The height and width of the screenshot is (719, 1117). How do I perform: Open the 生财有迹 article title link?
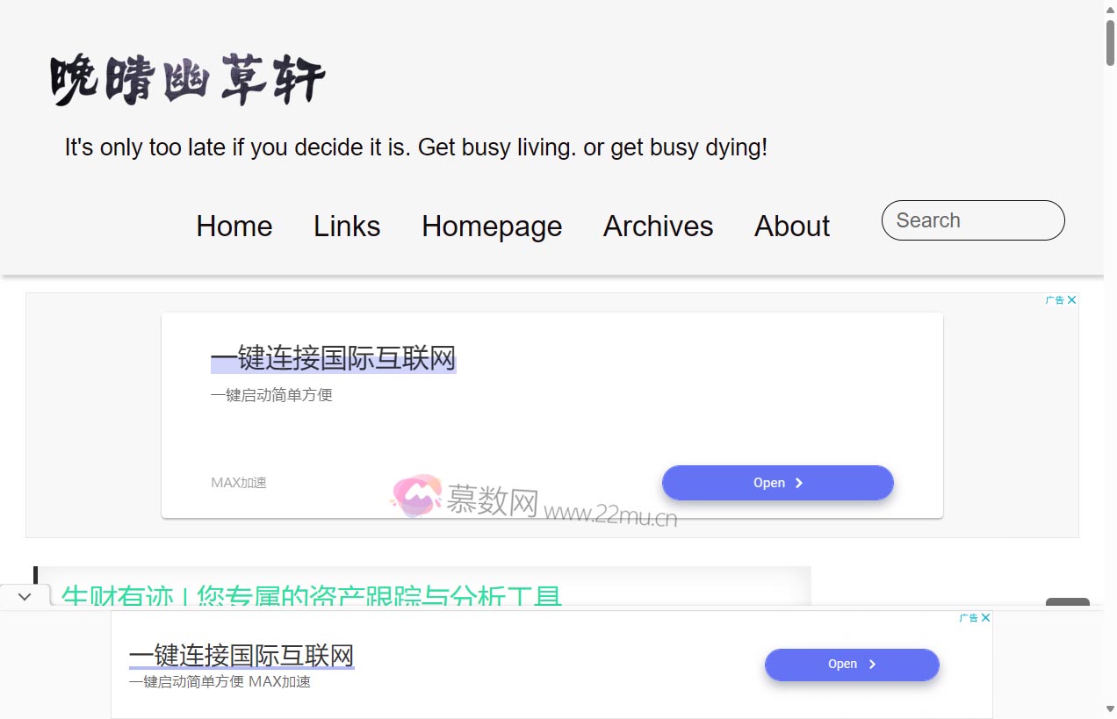pyautogui.click(x=312, y=595)
